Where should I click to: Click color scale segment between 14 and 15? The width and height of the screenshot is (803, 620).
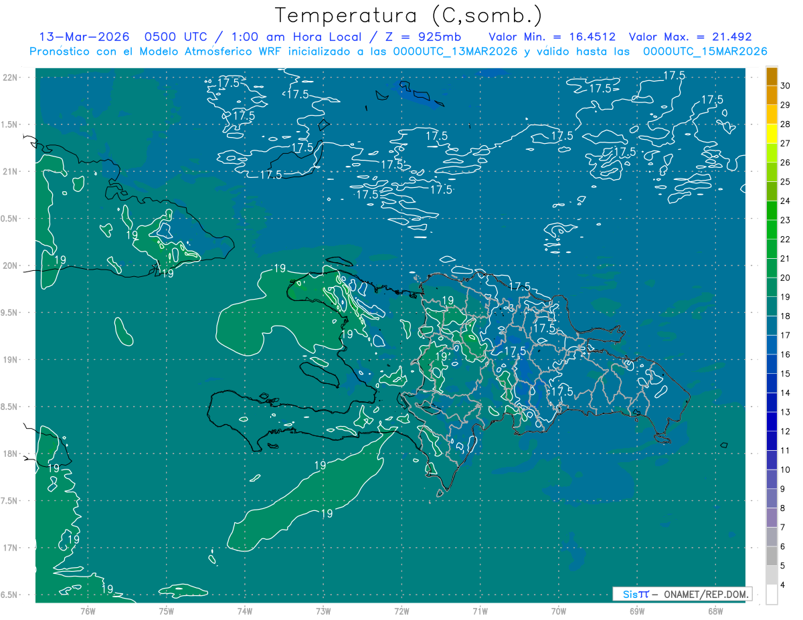tap(772, 383)
